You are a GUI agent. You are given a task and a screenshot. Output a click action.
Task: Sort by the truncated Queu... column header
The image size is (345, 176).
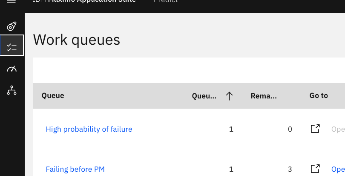pos(204,96)
